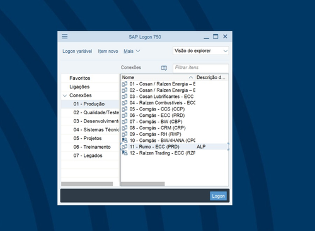Click the icon of 09 - Comgás RH

click(125, 134)
